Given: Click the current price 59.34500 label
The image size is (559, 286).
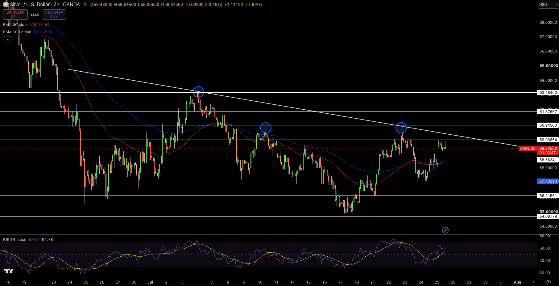Looking at the screenshot, I should [x=548, y=149].
